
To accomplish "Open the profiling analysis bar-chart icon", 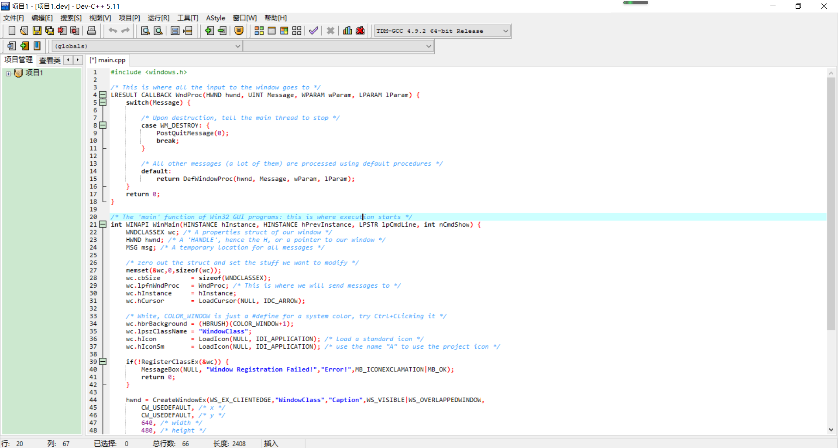I will coord(347,31).
